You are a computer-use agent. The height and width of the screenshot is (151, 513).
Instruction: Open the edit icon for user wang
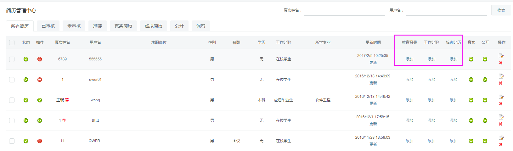pos(501,97)
